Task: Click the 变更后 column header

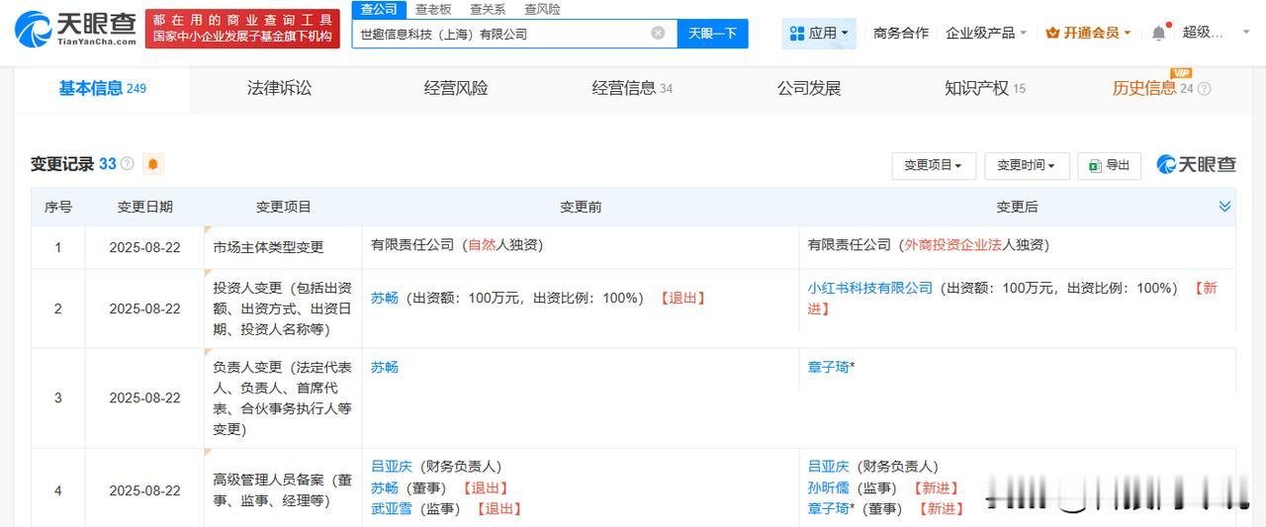Action: [x=1017, y=207]
